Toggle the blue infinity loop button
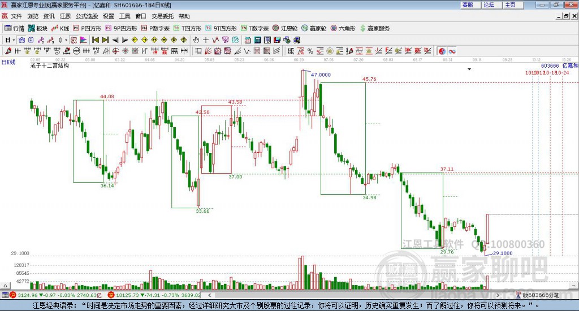This screenshot has height=311, width=579. [x=452, y=51]
